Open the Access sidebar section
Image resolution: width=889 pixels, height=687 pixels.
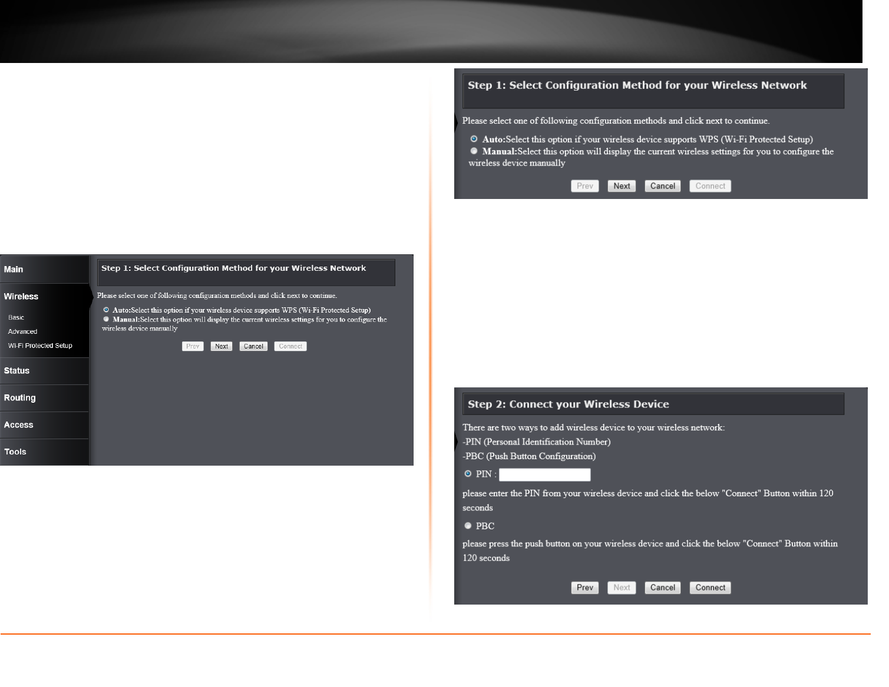[x=44, y=425]
